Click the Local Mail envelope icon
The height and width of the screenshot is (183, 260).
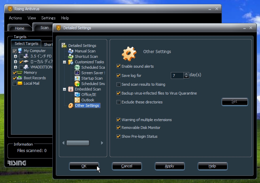[x=20, y=83]
